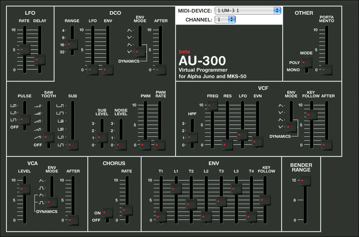Click the VCF RES slider knob
359x237 pixels.
(x=228, y=145)
